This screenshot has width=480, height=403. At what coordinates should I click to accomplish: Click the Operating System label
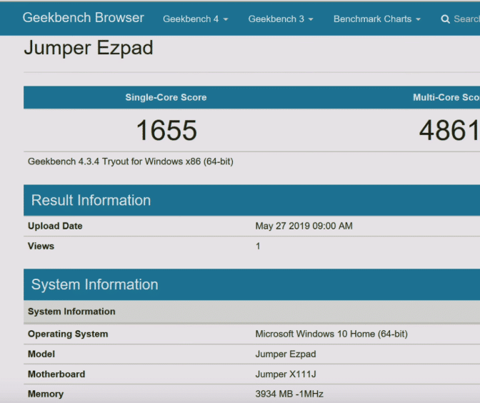(x=68, y=334)
